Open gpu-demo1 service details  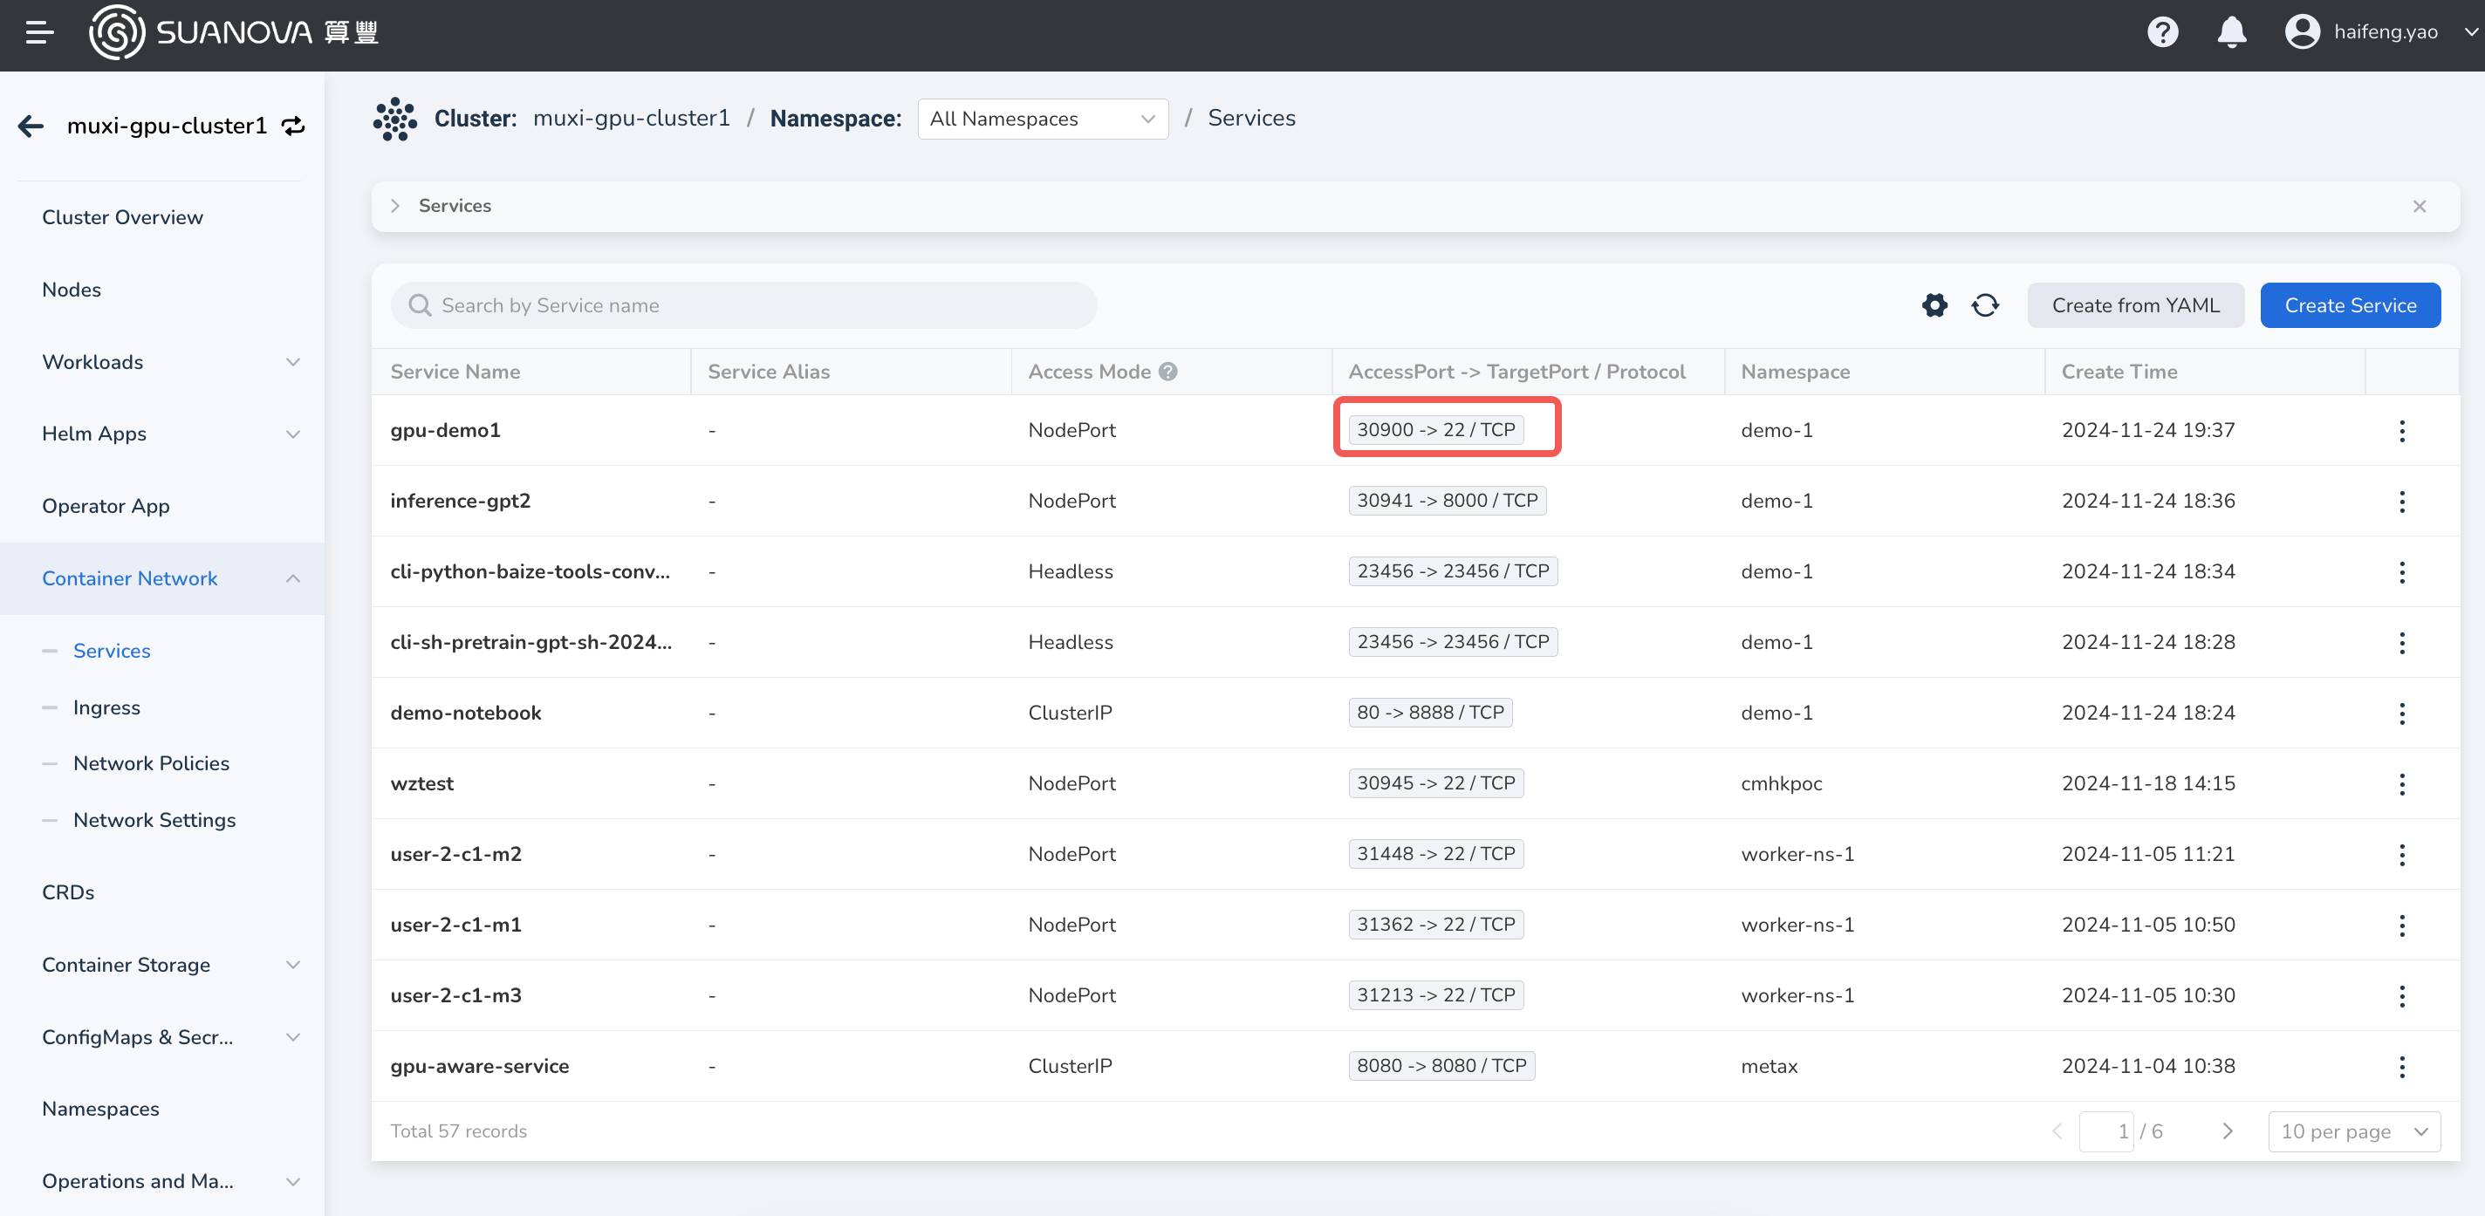[x=445, y=430]
